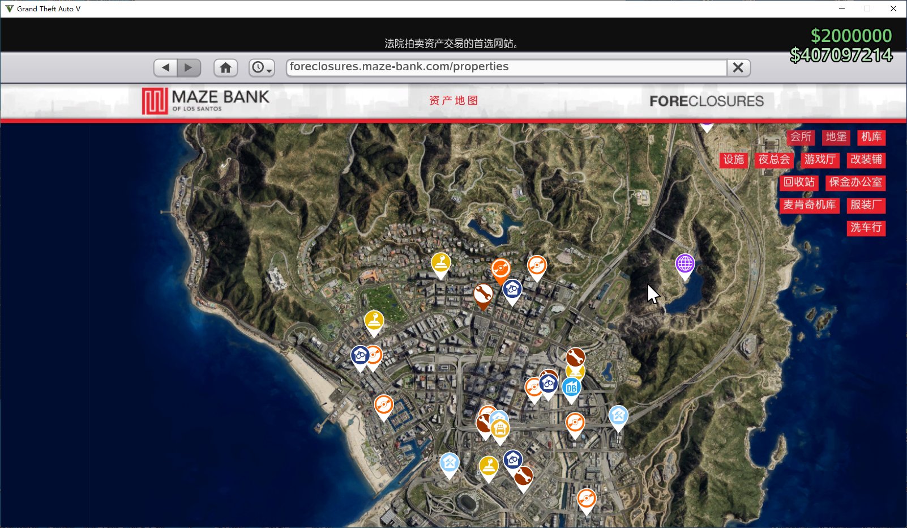907x528 pixels.
Task: Go back with the left arrow button
Action: click(165, 68)
